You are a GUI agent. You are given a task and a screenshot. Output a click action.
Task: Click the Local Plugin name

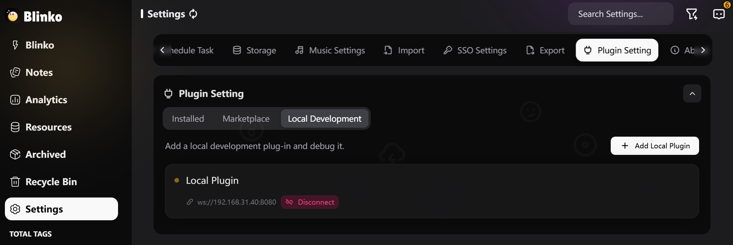(x=212, y=180)
